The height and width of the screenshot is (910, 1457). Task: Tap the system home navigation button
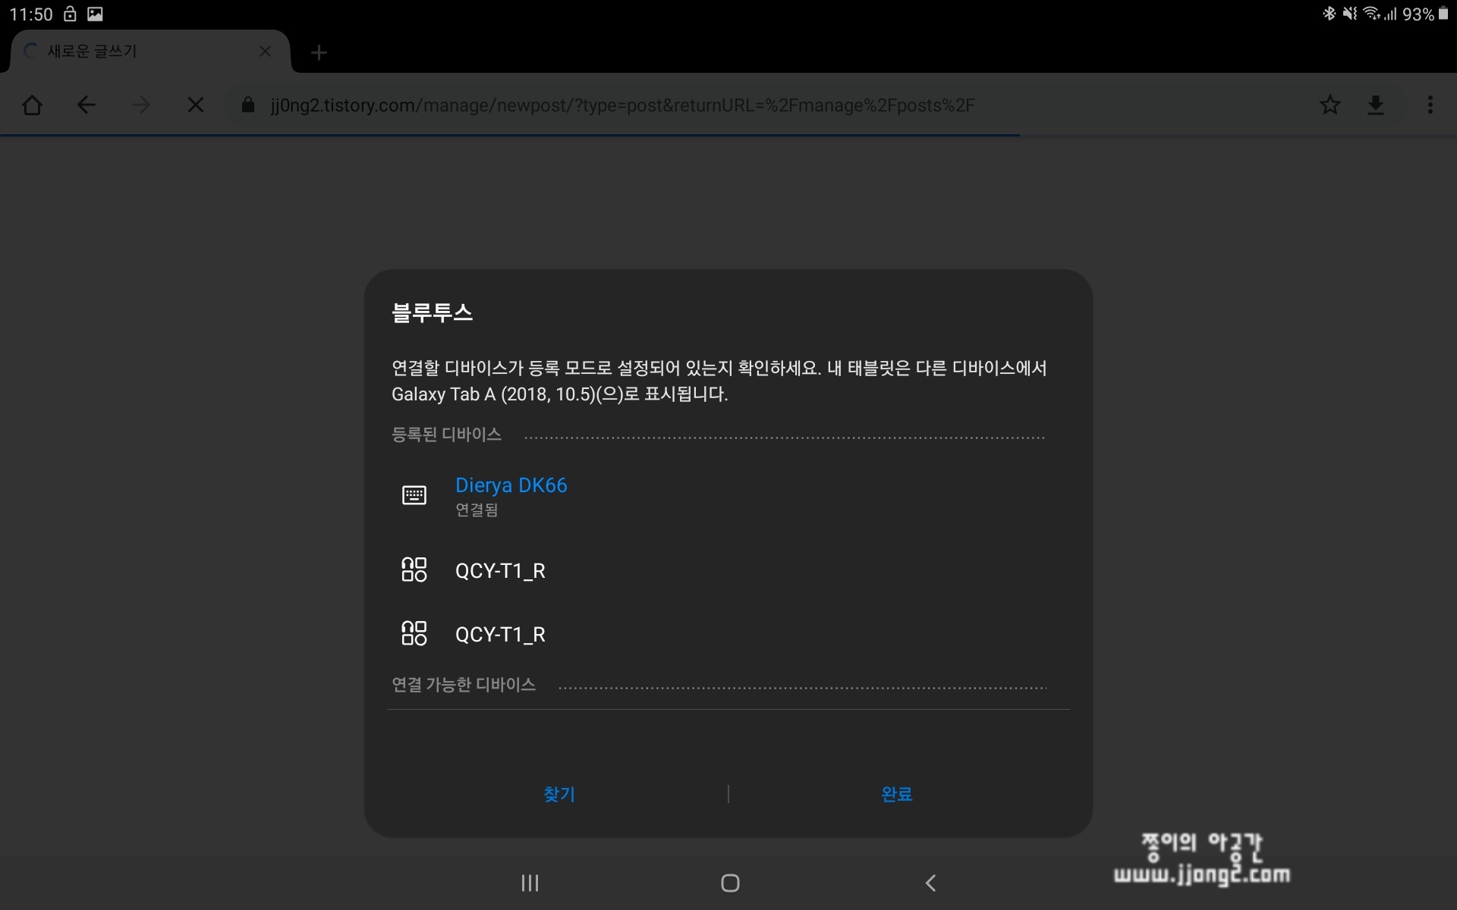tap(730, 883)
